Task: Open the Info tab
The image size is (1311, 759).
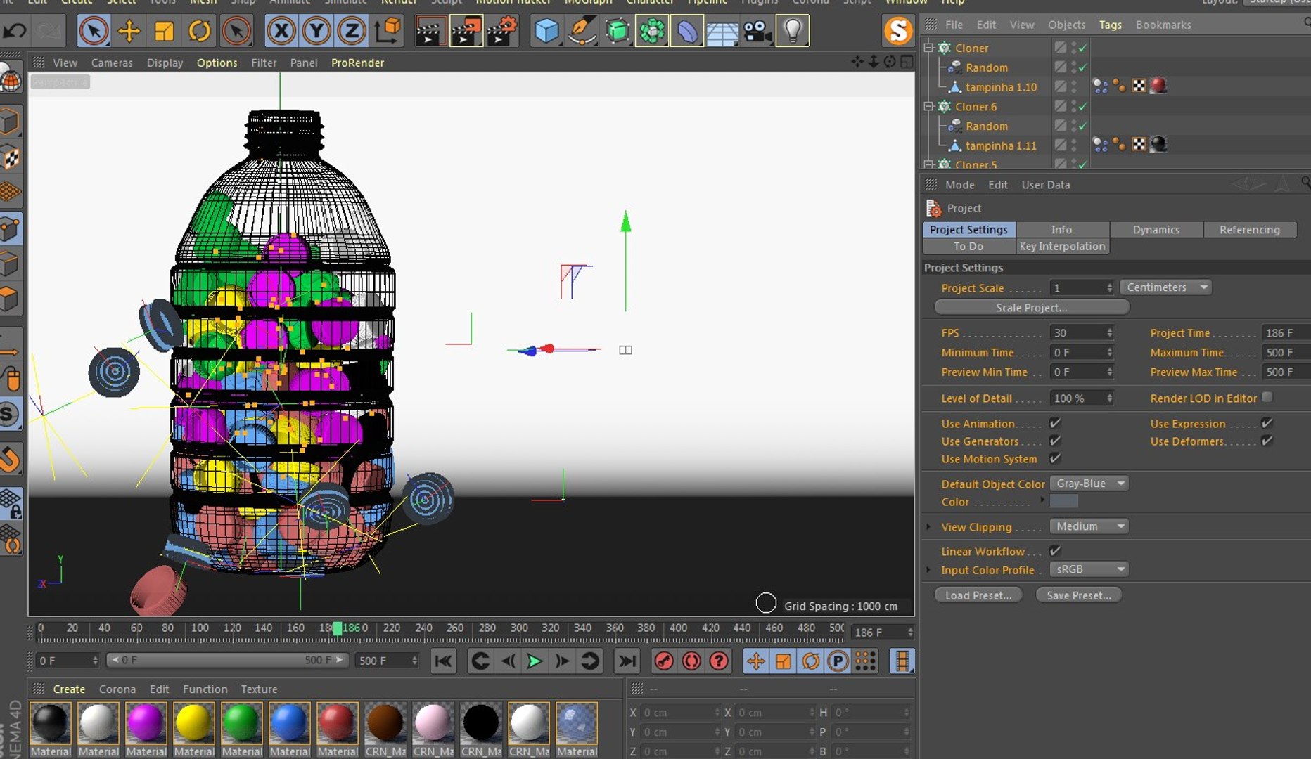Action: tap(1062, 230)
